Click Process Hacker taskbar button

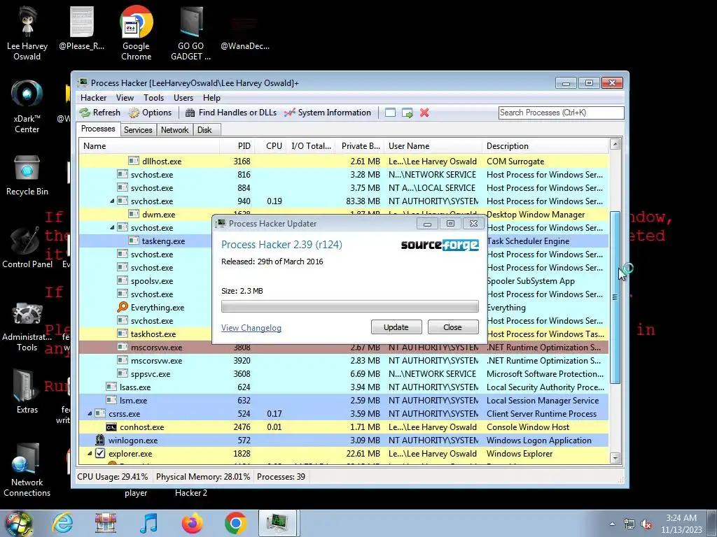(x=279, y=523)
